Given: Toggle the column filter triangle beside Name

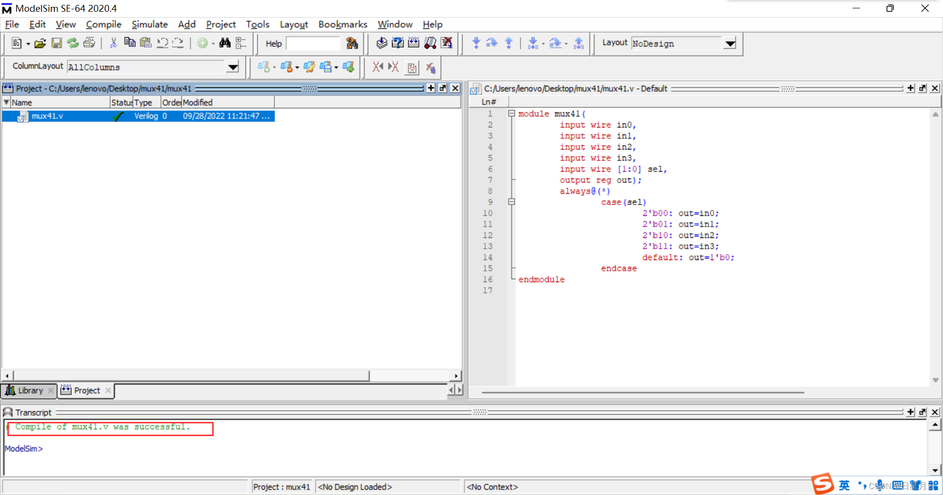Looking at the screenshot, I should click(x=6, y=103).
